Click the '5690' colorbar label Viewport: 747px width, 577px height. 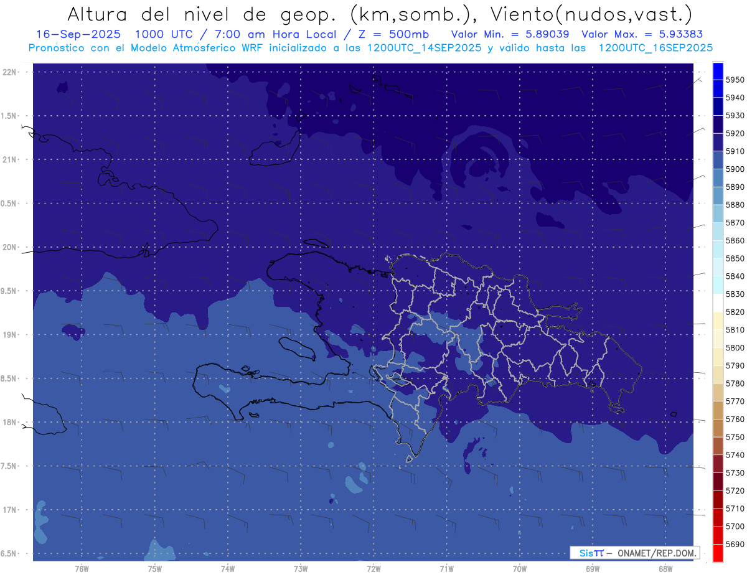point(735,544)
